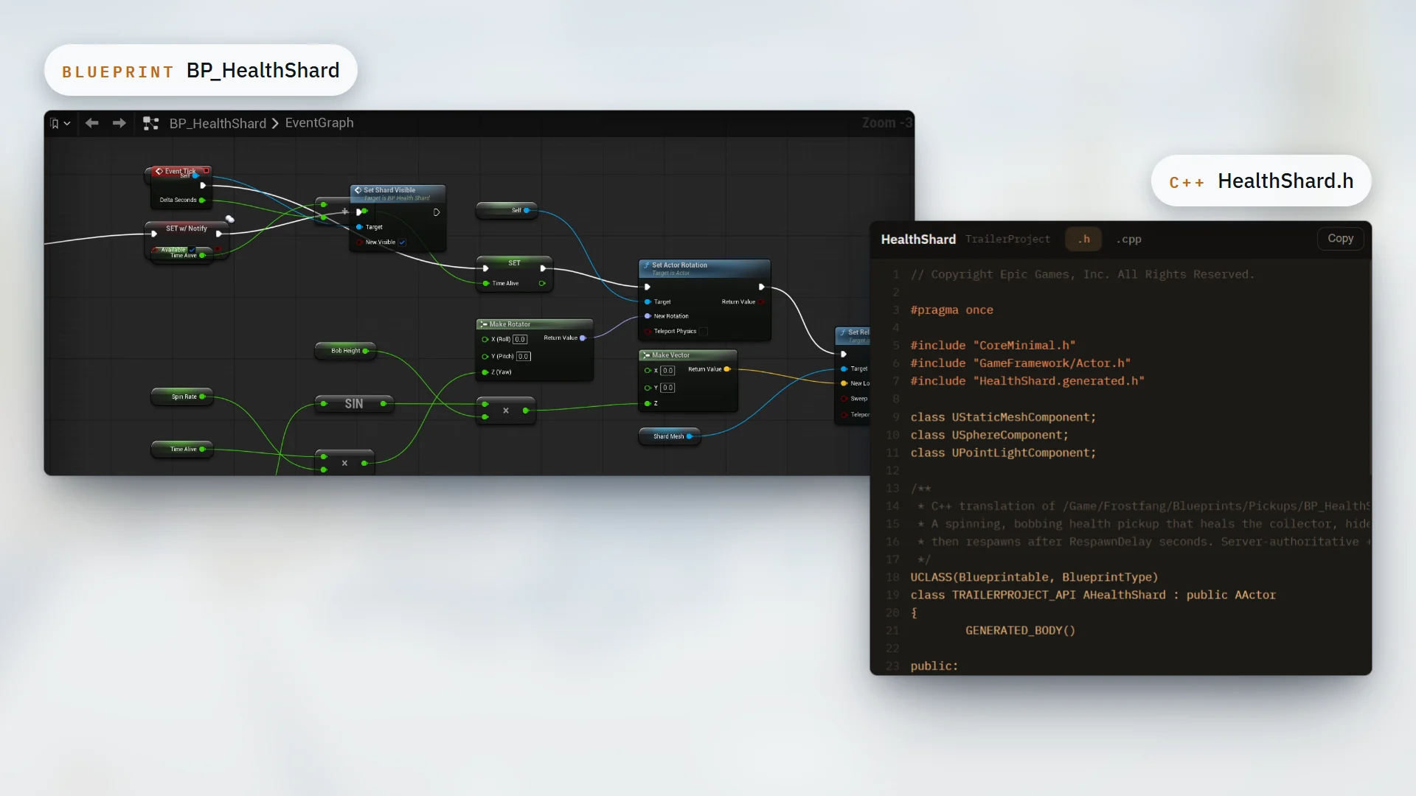
Task: Toggle the New Visible checkbox
Action: click(402, 242)
